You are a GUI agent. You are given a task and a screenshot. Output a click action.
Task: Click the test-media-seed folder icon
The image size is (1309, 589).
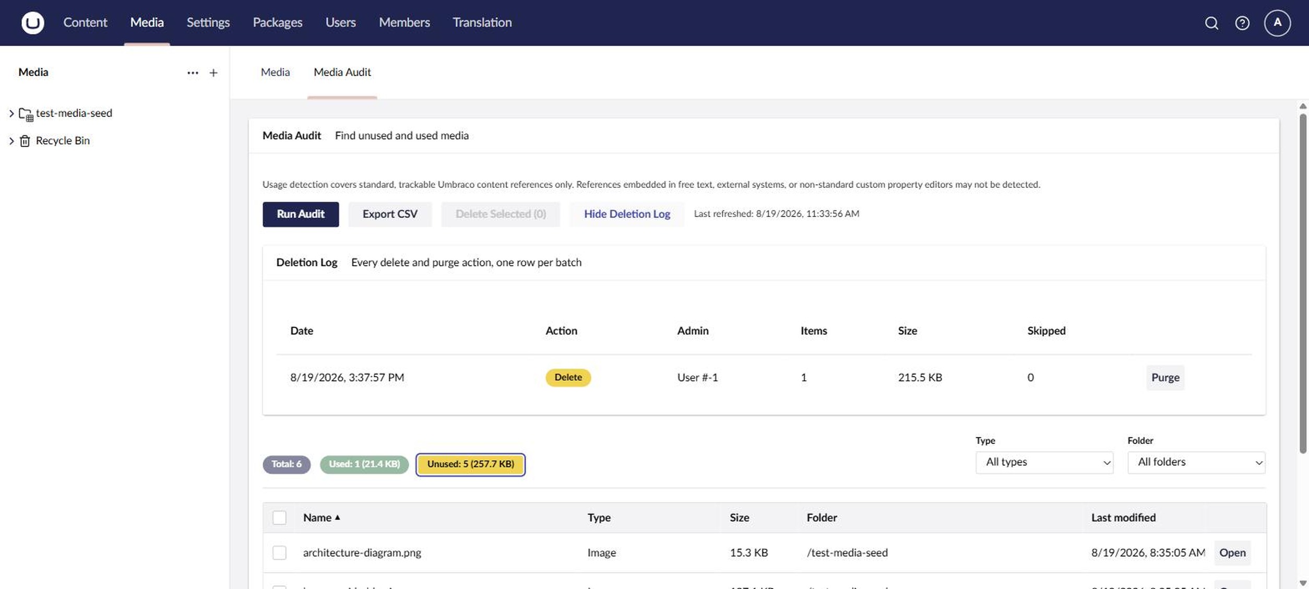click(x=26, y=114)
